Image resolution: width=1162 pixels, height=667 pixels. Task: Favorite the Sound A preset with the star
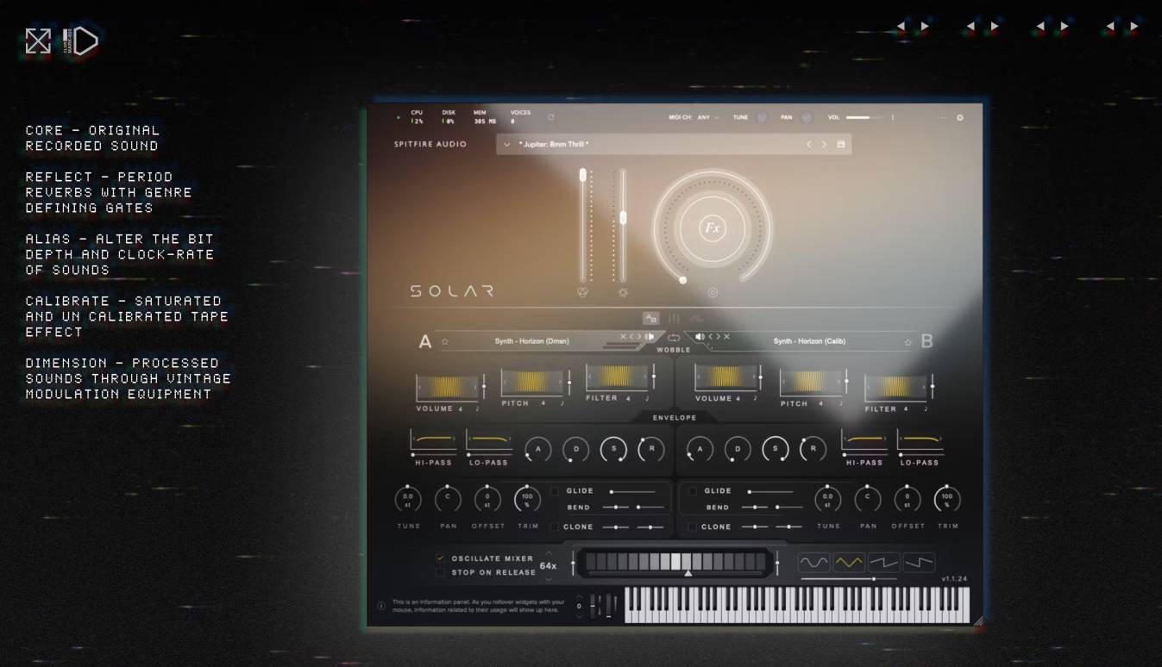pos(445,342)
